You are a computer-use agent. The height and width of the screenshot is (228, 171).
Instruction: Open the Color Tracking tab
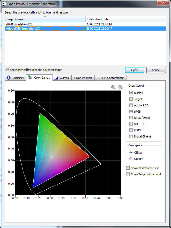pos(83,78)
